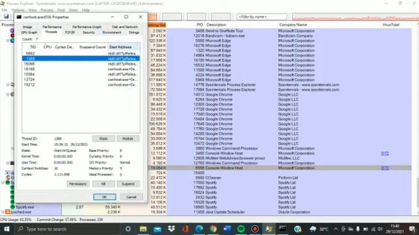
Task: Open the Options menu
Action: pos(18,10)
